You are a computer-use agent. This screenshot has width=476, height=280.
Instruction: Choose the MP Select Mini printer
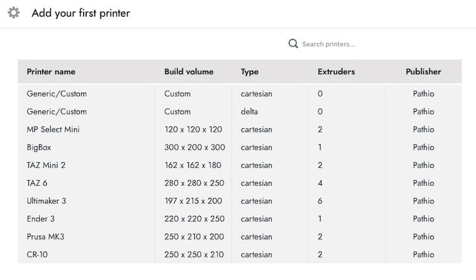pyautogui.click(x=53, y=130)
